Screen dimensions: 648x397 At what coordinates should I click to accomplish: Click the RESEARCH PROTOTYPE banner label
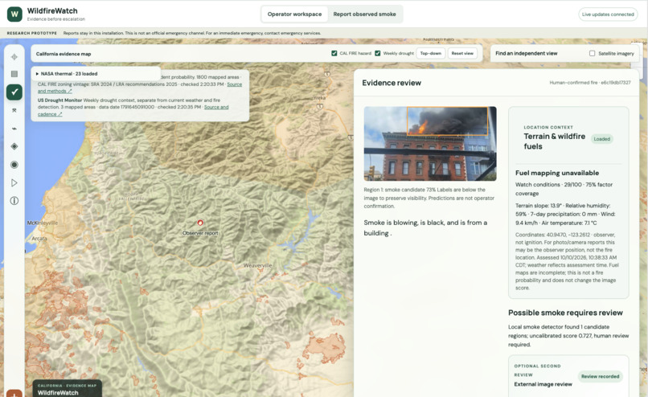coord(32,33)
